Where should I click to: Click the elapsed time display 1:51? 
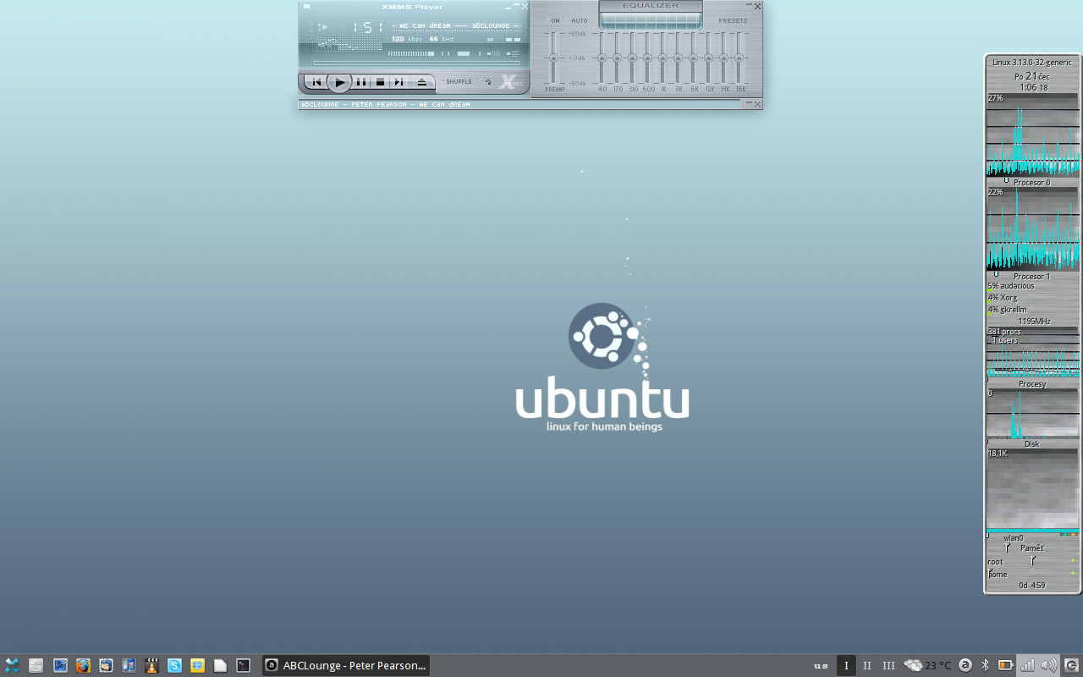(367, 28)
